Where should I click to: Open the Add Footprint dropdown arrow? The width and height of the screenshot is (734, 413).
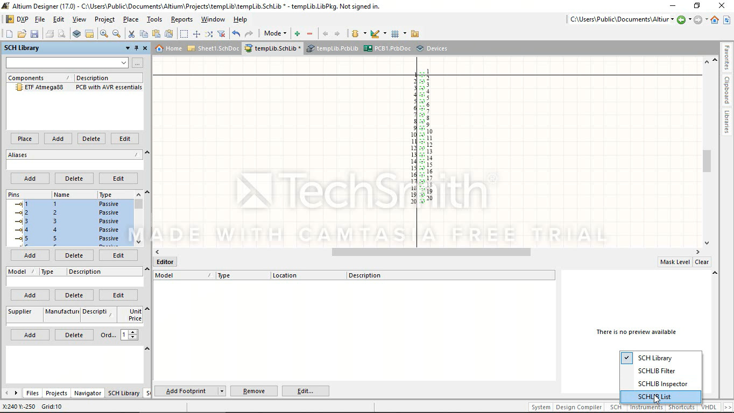point(221,391)
